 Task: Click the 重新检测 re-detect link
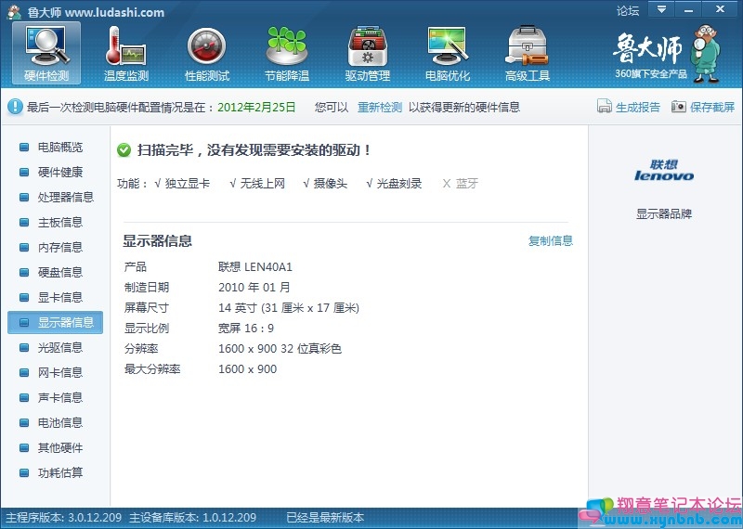380,107
